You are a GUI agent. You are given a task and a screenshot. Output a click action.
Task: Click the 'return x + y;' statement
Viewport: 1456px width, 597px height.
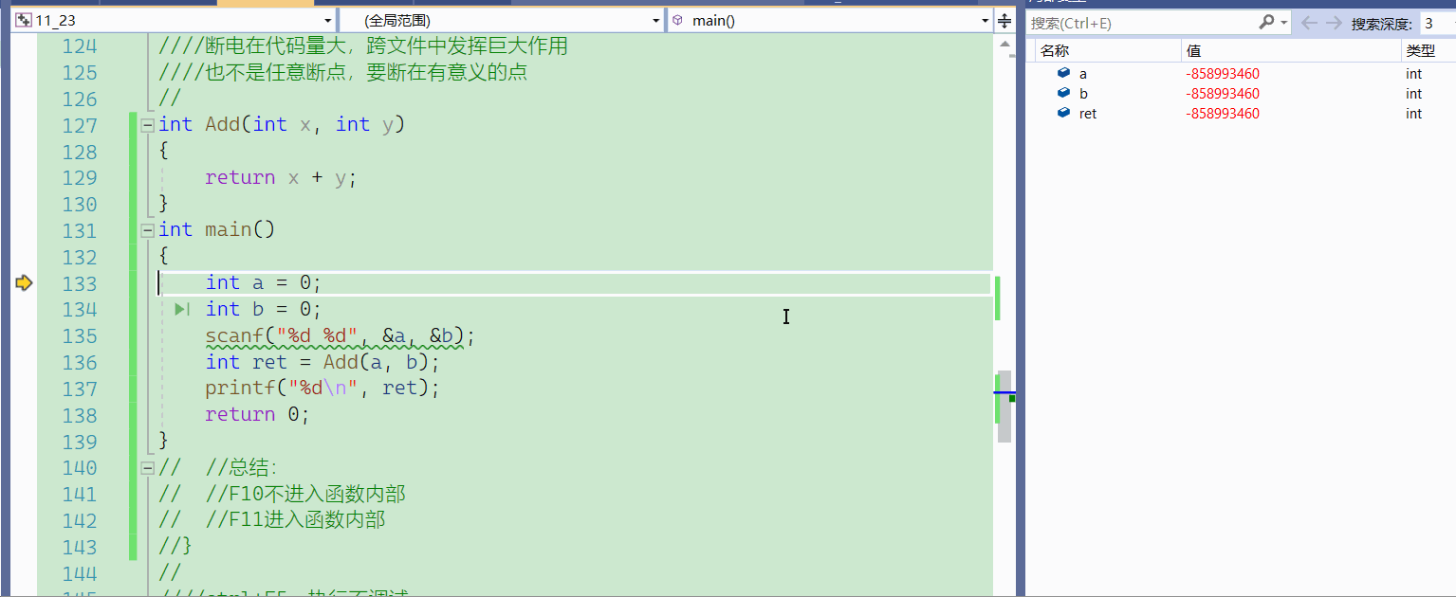281,177
